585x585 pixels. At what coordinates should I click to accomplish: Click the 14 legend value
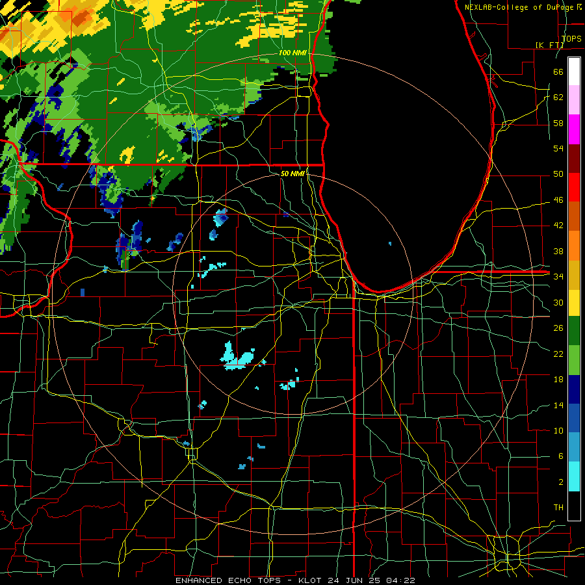558,405
